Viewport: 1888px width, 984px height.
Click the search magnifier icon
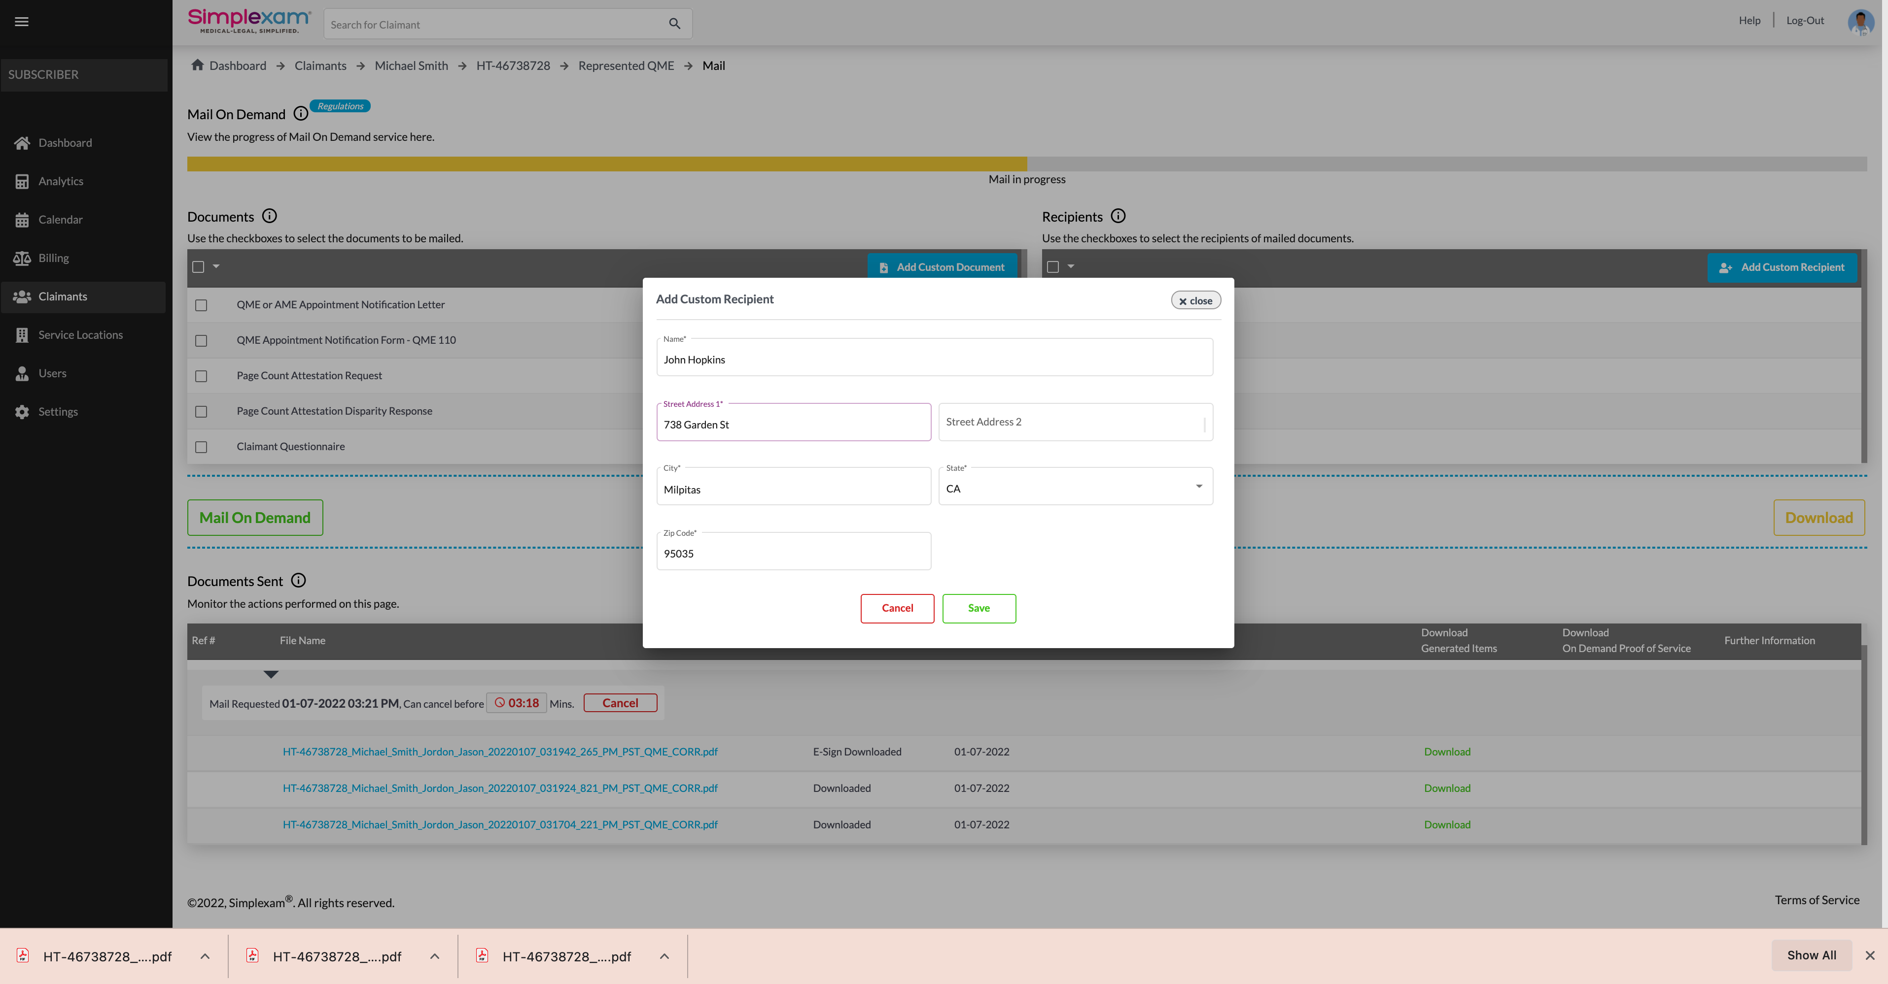pyautogui.click(x=674, y=24)
